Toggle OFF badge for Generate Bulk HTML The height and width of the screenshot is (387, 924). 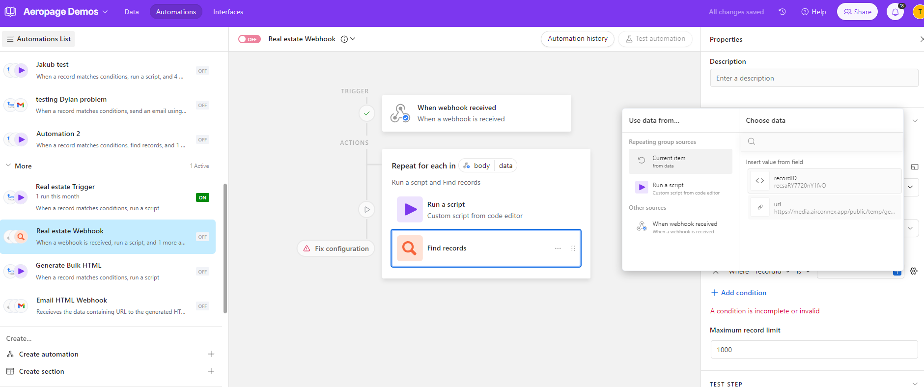(x=202, y=272)
